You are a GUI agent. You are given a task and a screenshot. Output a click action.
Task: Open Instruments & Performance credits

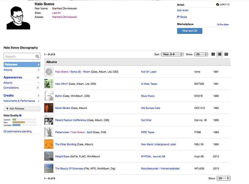tap(19, 101)
